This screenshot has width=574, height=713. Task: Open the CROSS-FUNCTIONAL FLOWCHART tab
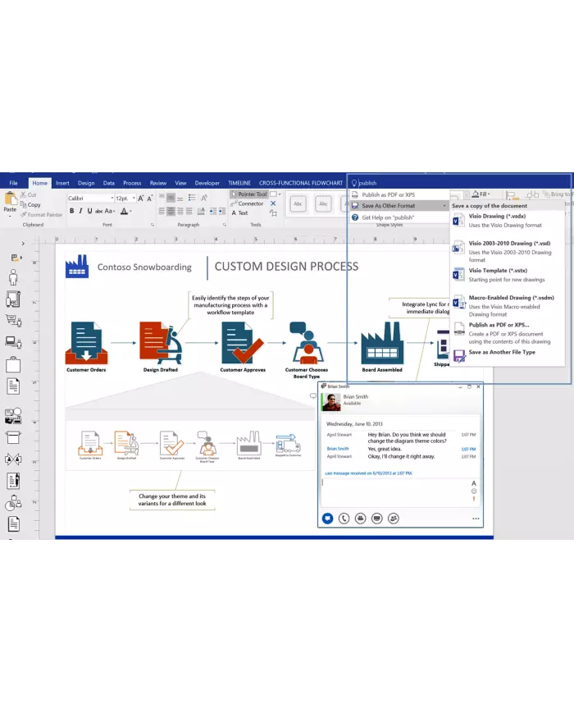301,183
